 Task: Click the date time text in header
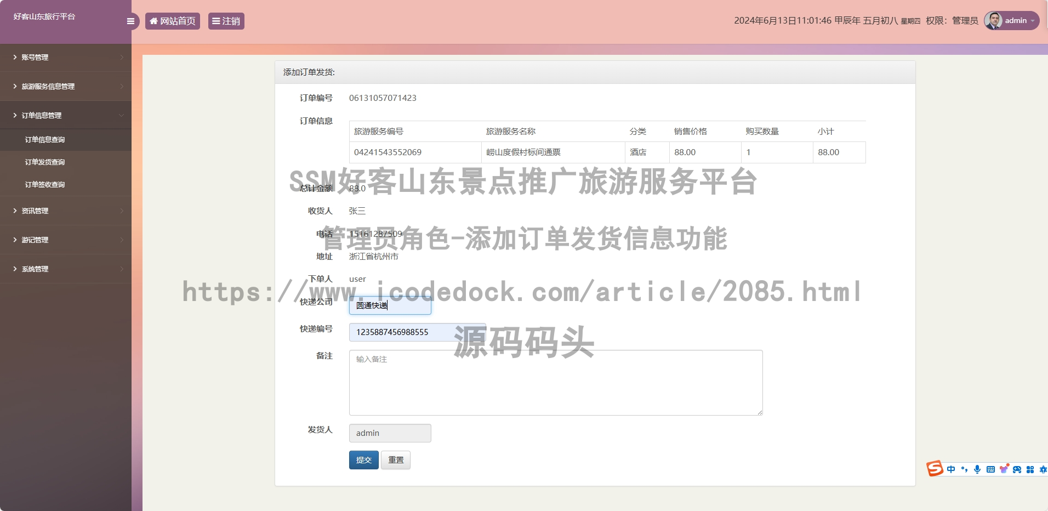827,21
